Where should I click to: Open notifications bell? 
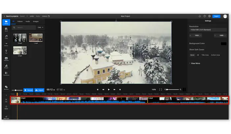[200, 16]
